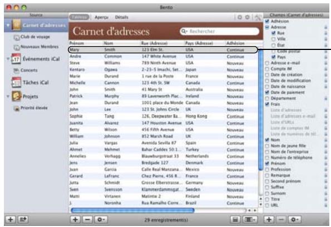The height and width of the screenshot is (227, 331).
Task: Click the table's vertical scrollbar thumb
Action: [x=261, y=109]
